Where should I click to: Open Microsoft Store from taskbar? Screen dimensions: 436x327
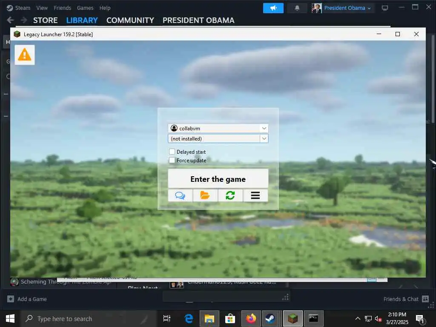point(230,318)
